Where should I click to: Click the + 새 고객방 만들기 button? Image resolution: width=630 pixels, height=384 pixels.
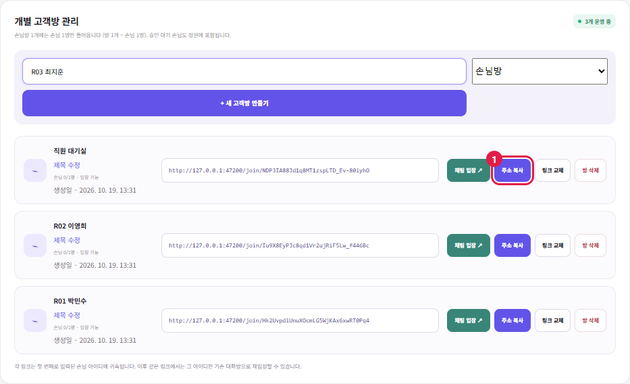pyautogui.click(x=244, y=103)
